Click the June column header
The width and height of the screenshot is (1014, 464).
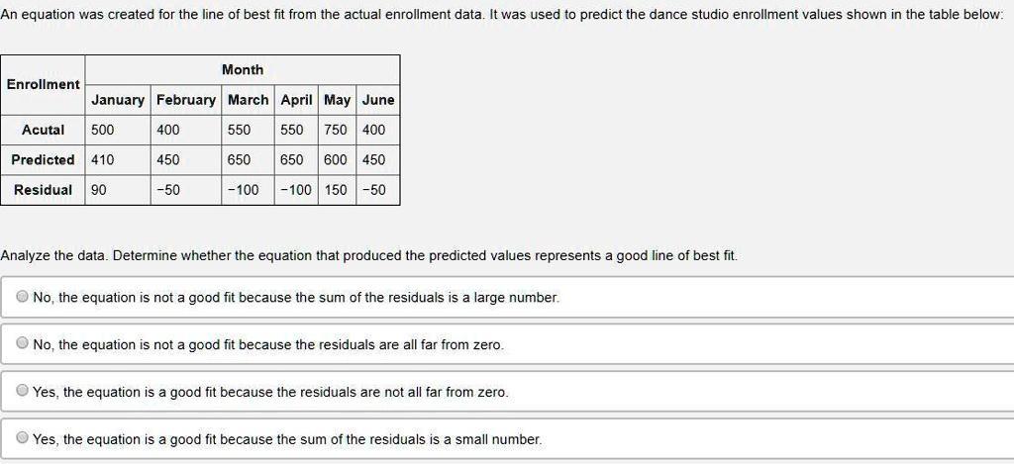[378, 100]
